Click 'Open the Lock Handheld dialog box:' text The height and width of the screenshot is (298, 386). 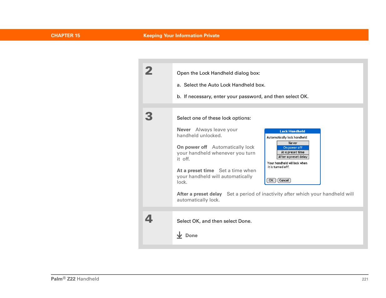218,73
